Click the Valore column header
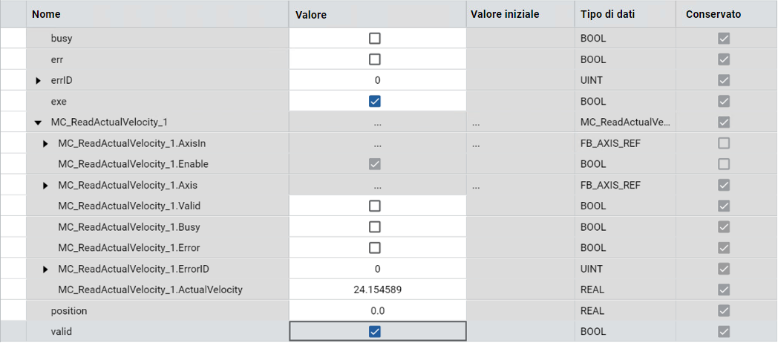778x343 pixels. click(x=310, y=14)
